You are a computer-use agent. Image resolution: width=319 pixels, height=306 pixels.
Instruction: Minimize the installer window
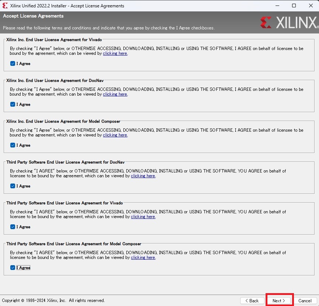click(x=277, y=6)
